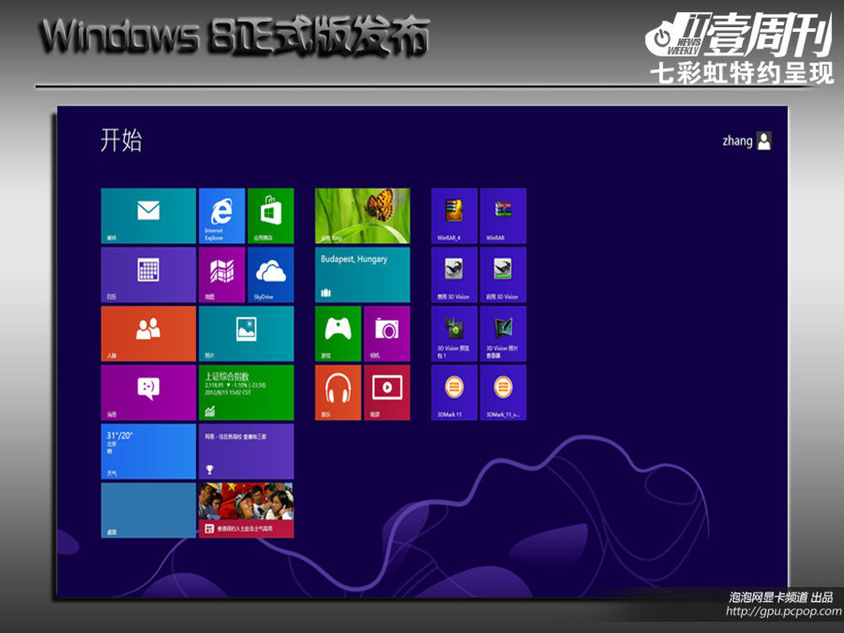The width and height of the screenshot is (844, 633).
Task: Open the Budapest, Hungary travel tile
Action: (x=363, y=275)
